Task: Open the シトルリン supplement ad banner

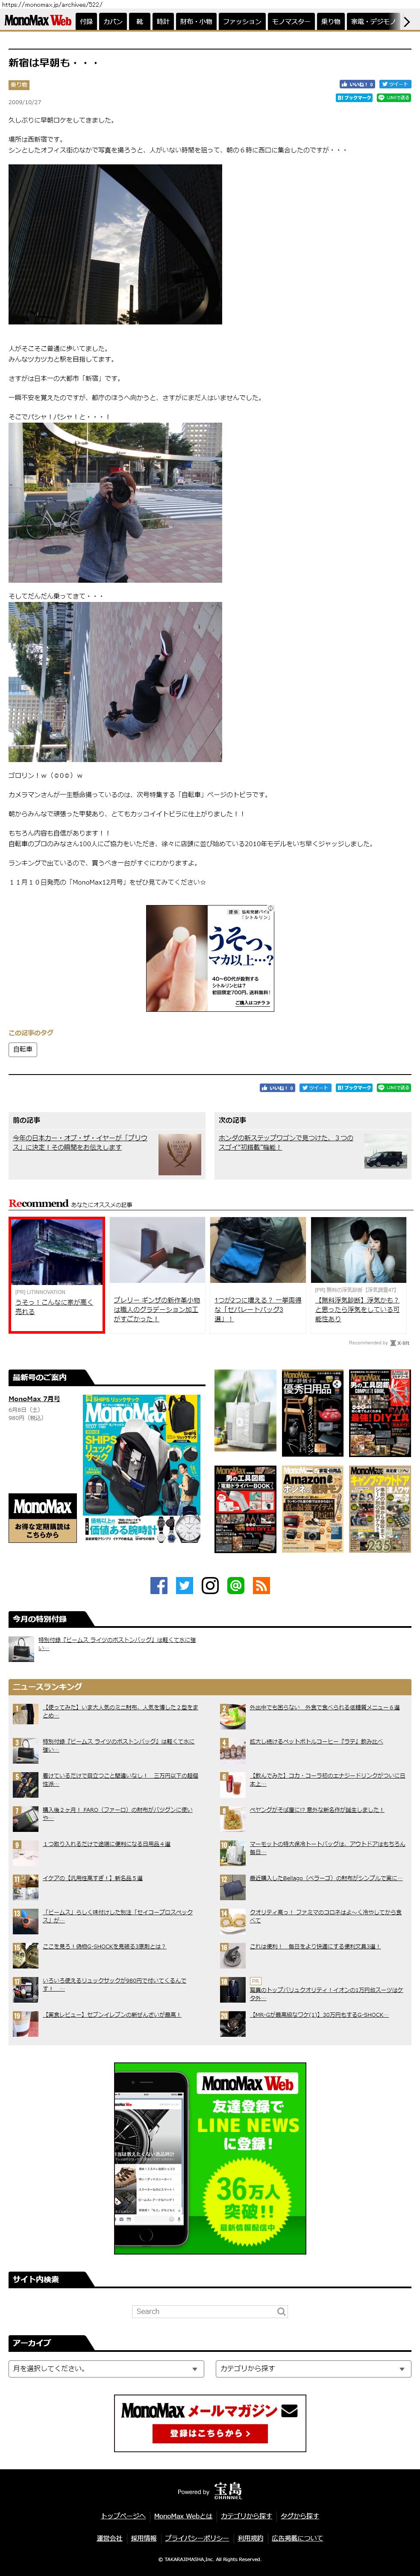Action: tap(210, 958)
